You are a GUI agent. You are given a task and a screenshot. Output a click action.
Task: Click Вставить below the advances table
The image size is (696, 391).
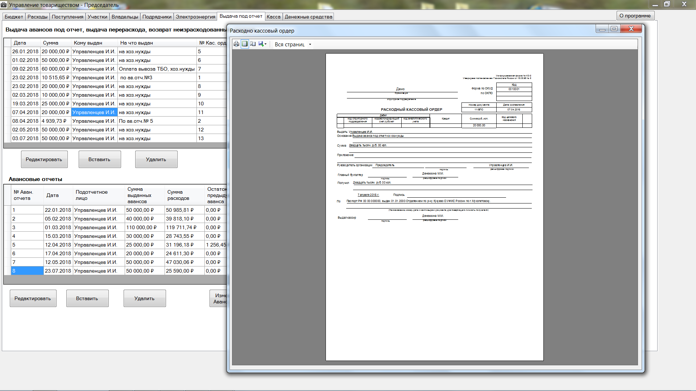pos(99,159)
